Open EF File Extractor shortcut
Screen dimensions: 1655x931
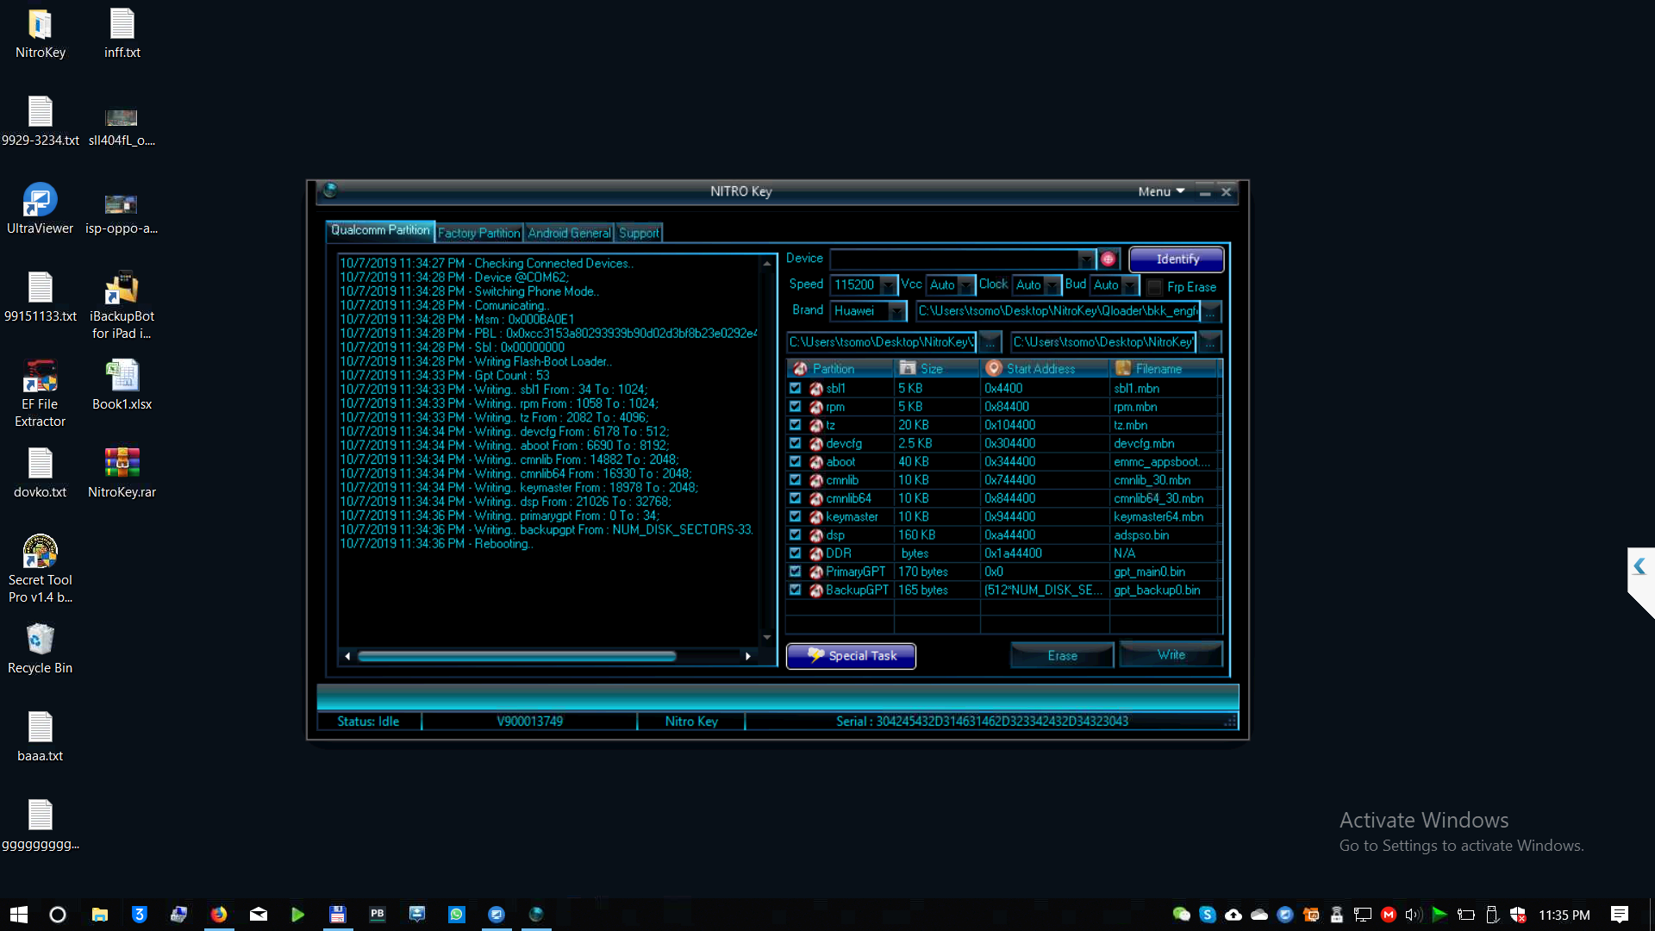(x=41, y=394)
